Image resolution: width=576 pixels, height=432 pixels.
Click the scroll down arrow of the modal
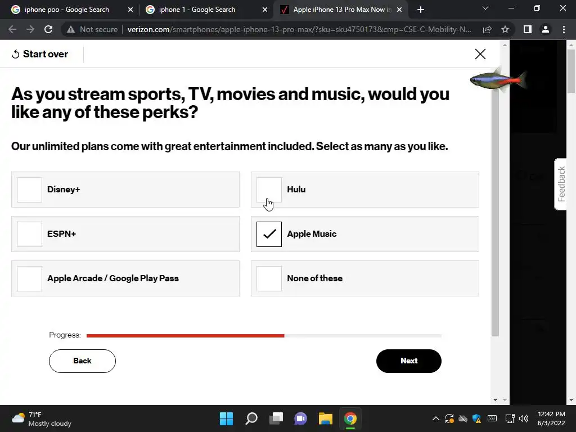pos(495,400)
